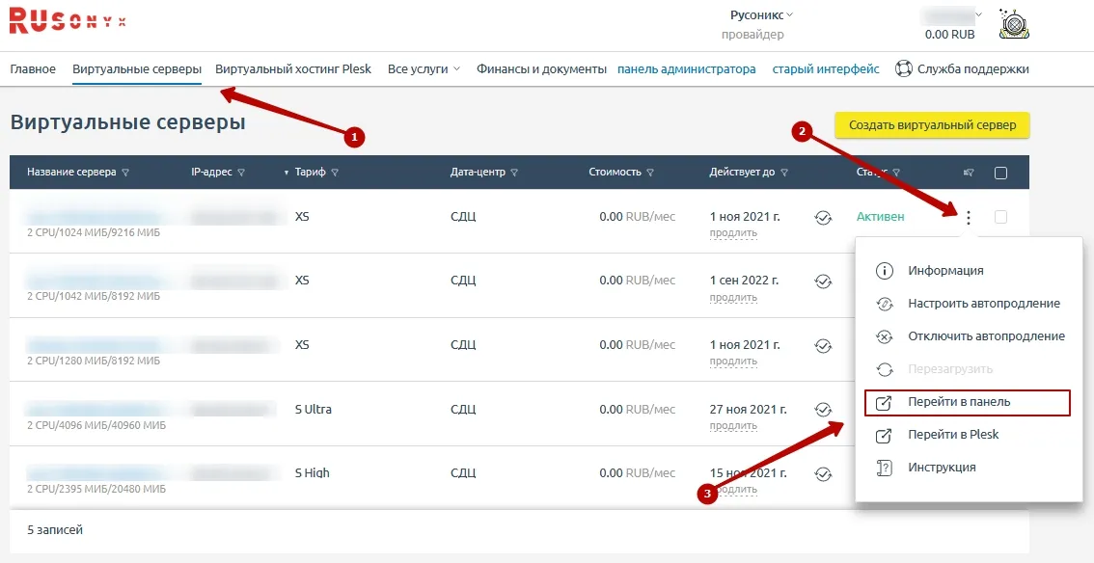Select Информация in the context menu
The width and height of the screenshot is (1094, 563).
coord(945,271)
